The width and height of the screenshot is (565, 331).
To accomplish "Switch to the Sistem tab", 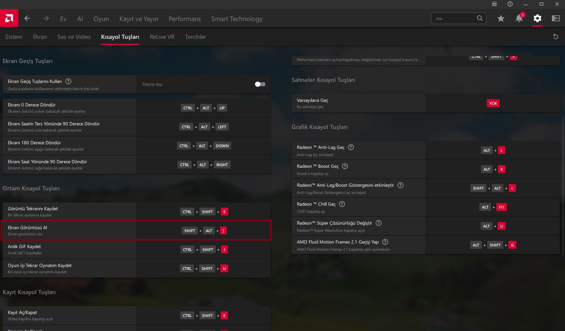I will [x=14, y=37].
